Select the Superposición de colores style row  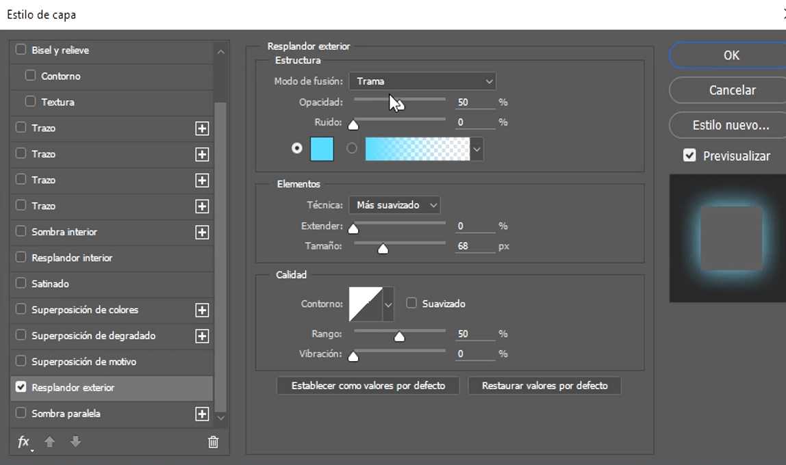(112, 310)
